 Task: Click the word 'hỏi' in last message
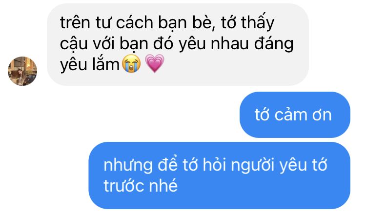pos(215,164)
